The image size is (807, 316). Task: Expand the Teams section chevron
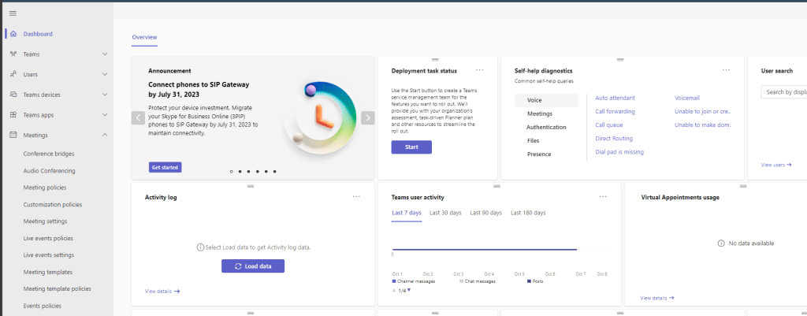[105, 54]
